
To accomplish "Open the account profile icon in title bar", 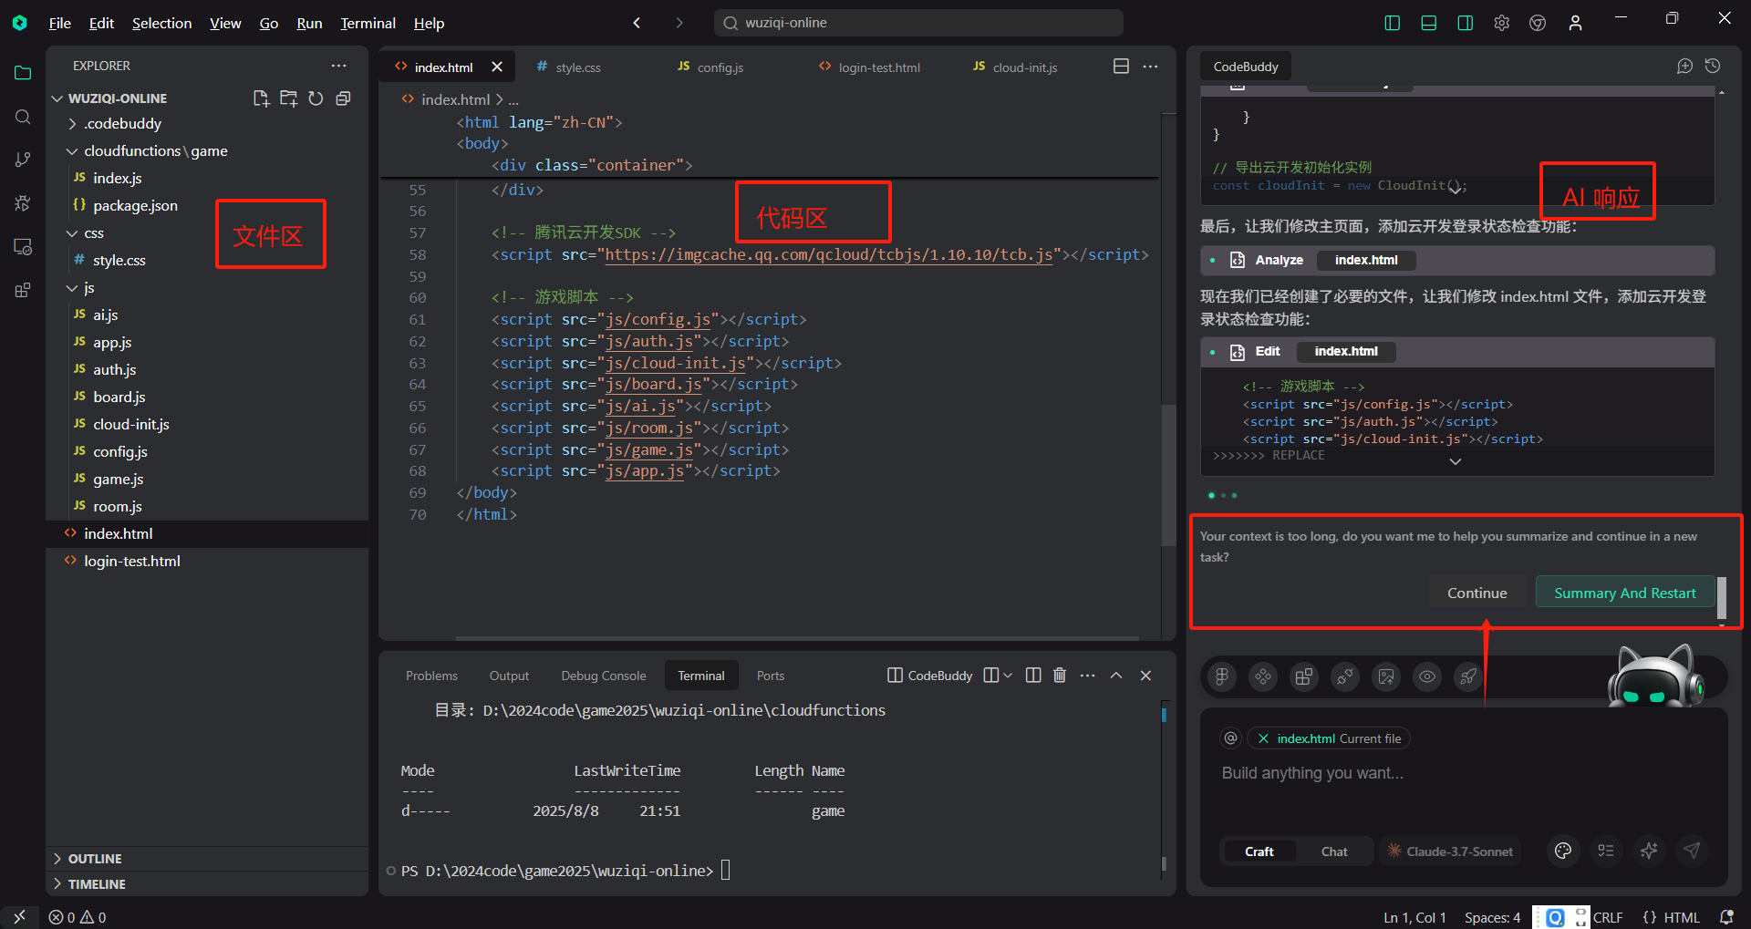I will [x=1575, y=24].
